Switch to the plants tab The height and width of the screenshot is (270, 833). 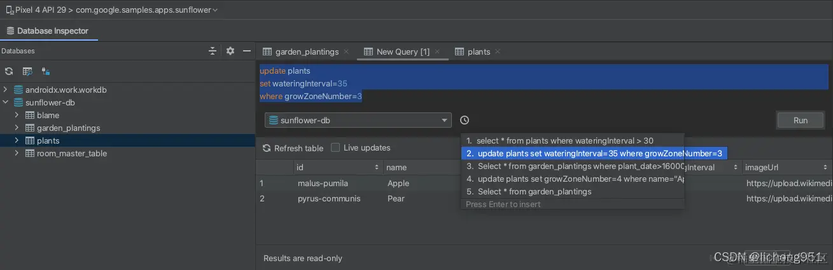(x=479, y=51)
